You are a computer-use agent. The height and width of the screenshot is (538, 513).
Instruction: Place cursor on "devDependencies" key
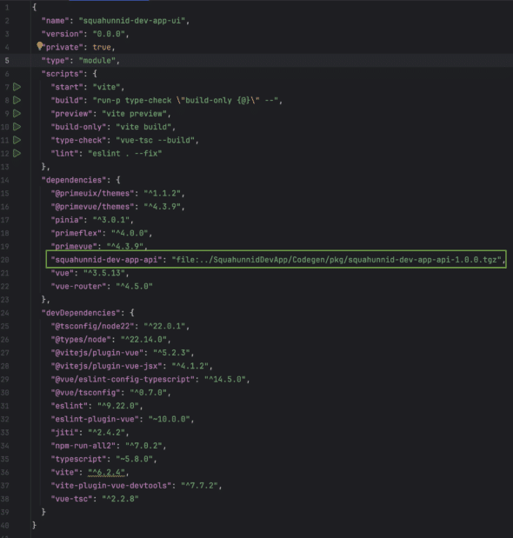[x=83, y=313]
